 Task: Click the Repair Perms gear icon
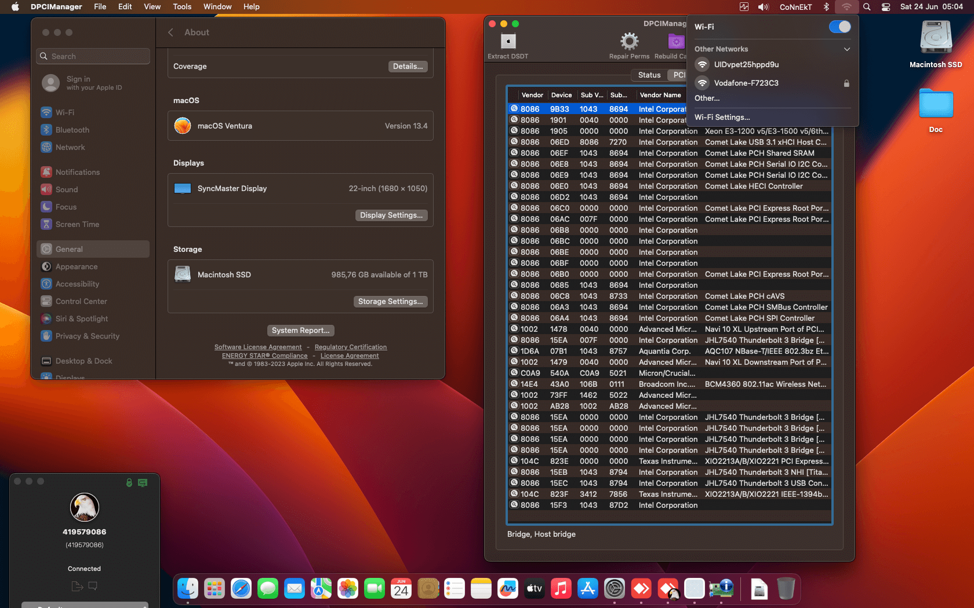[x=629, y=42]
